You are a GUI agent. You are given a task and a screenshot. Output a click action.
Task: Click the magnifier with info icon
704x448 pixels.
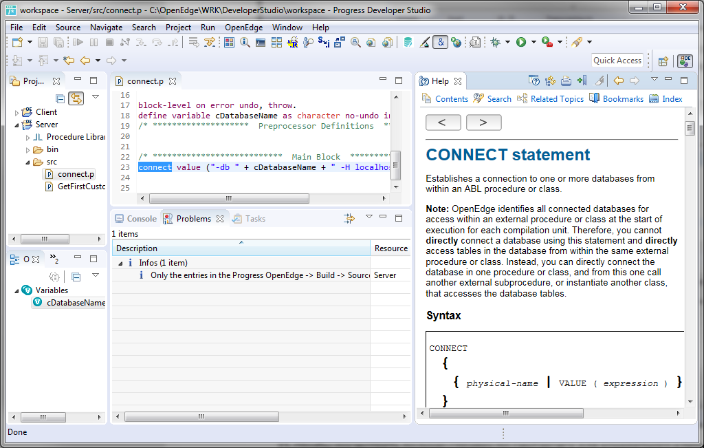[245, 42]
